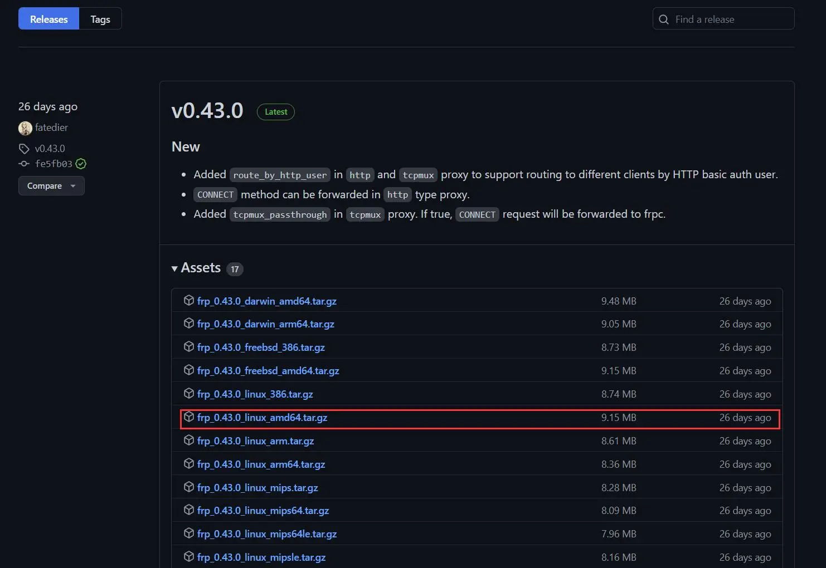Click package icon for linux_arm64 asset
This screenshot has height=568, width=826.
coord(189,464)
